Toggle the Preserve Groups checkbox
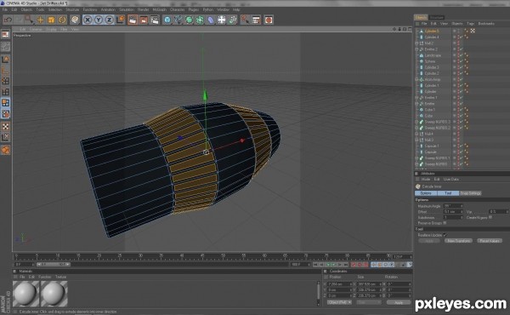Viewport: 510px width, 315px height. [x=445, y=223]
